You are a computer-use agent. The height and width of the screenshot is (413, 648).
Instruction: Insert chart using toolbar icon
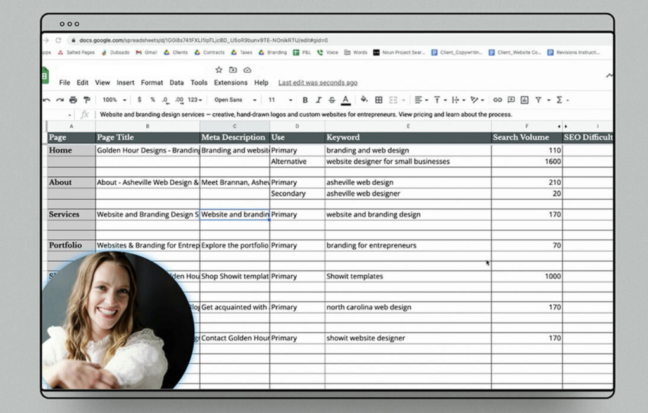click(x=525, y=100)
